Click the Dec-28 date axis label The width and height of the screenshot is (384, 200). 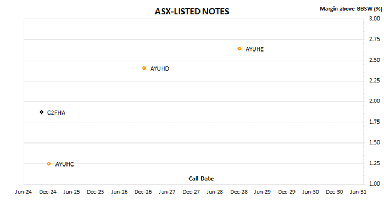[239, 192]
